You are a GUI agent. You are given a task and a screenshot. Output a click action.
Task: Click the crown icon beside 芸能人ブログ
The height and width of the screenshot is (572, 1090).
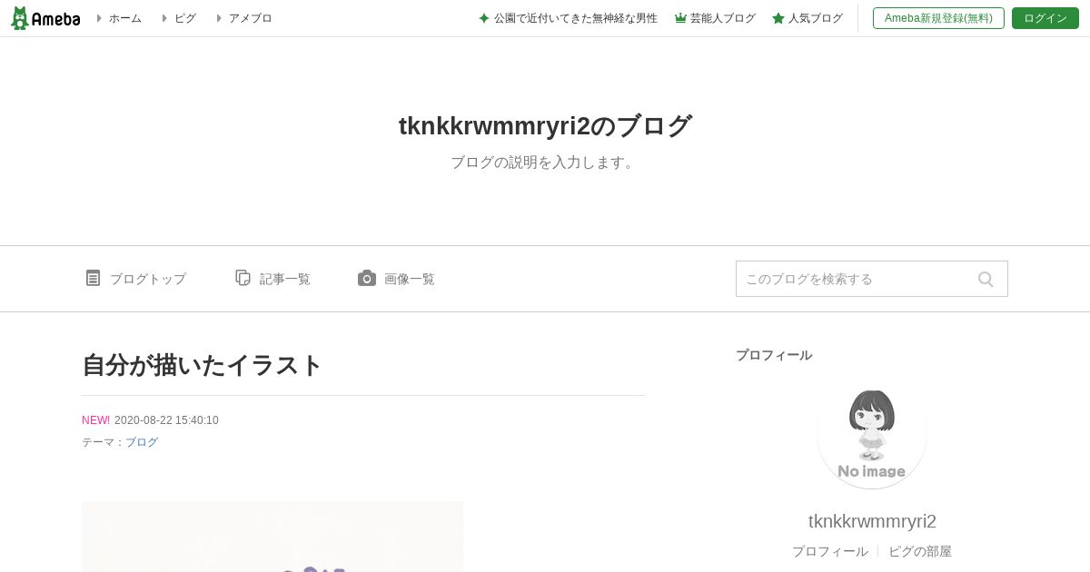[680, 18]
